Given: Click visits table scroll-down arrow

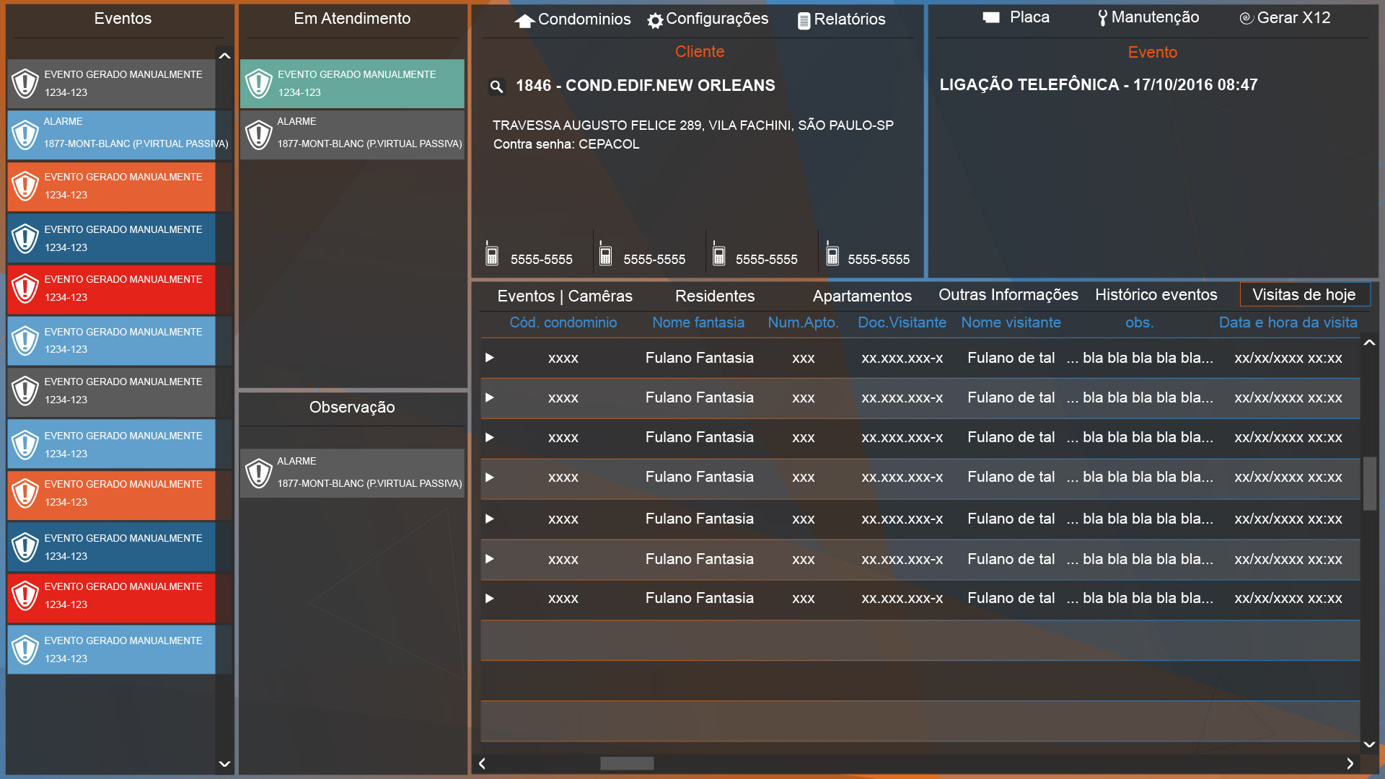Looking at the screenshot, I should pyautogui.click(x=1369, y=744).
